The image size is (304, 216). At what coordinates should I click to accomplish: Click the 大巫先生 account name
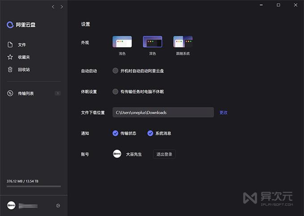[134, 154]
